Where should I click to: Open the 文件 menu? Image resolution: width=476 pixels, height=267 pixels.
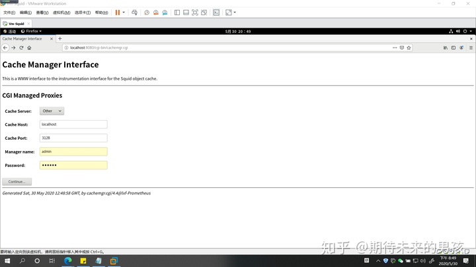click(9, 13)
